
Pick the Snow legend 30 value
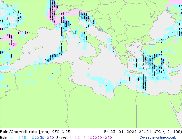click(x=100, y=138)
